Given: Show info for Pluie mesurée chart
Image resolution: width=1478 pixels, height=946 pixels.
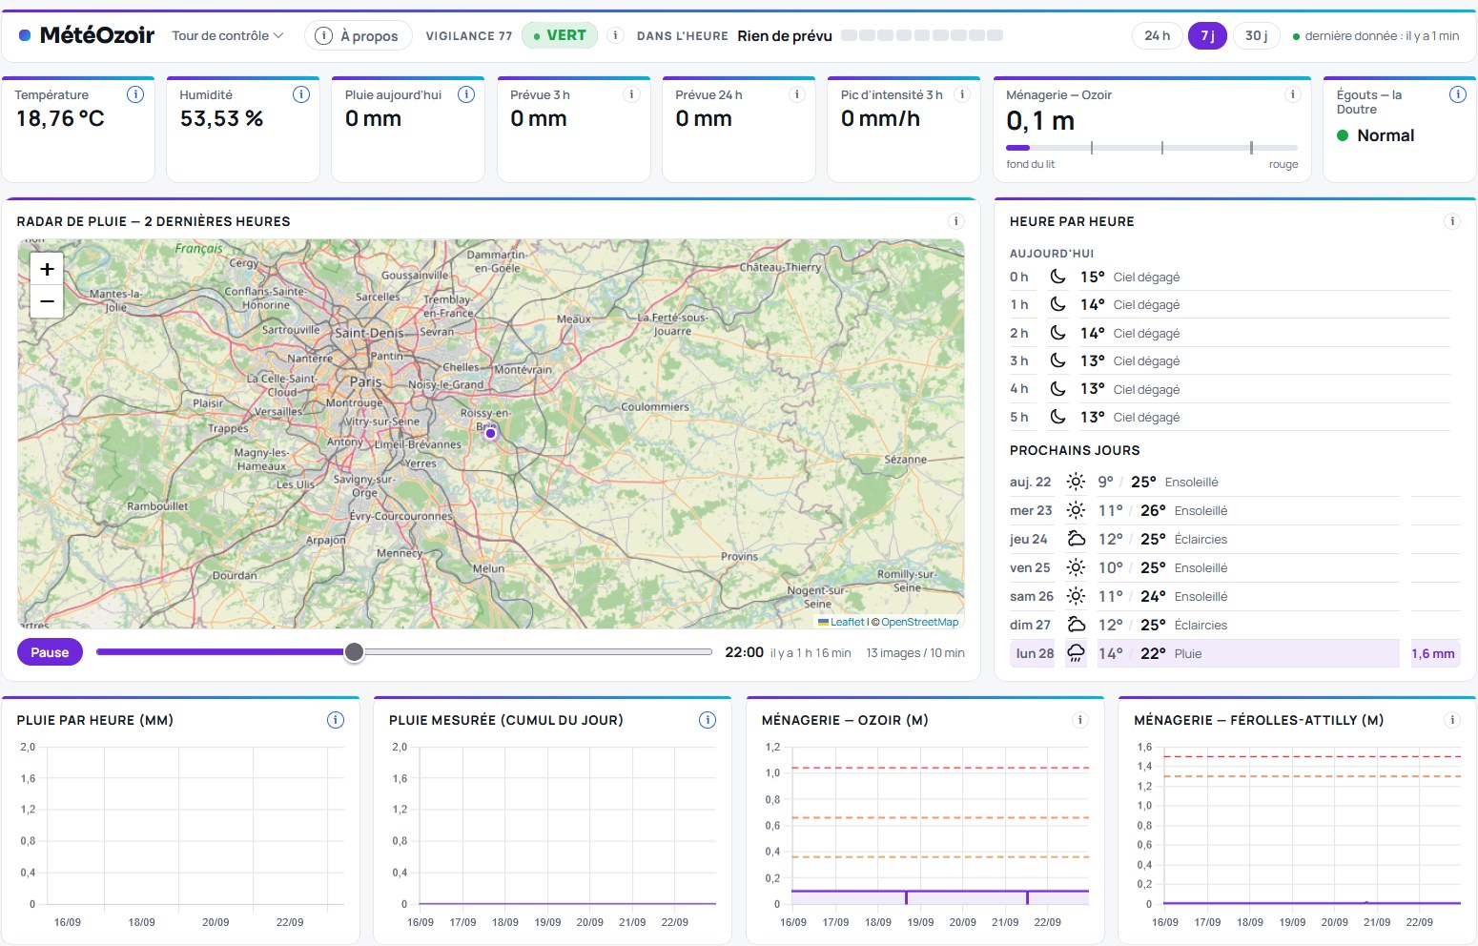Looking at the screenshot, I should tap(708, 720).
